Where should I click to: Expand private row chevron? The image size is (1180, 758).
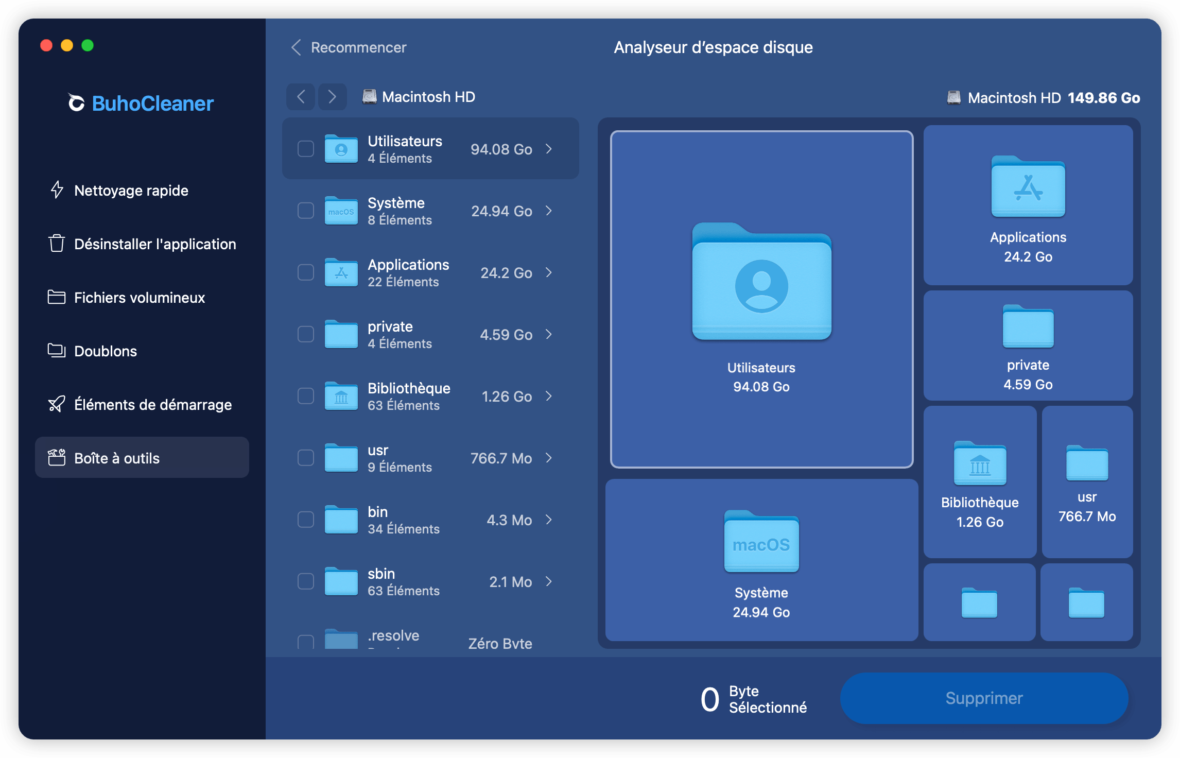click(549, 334)
